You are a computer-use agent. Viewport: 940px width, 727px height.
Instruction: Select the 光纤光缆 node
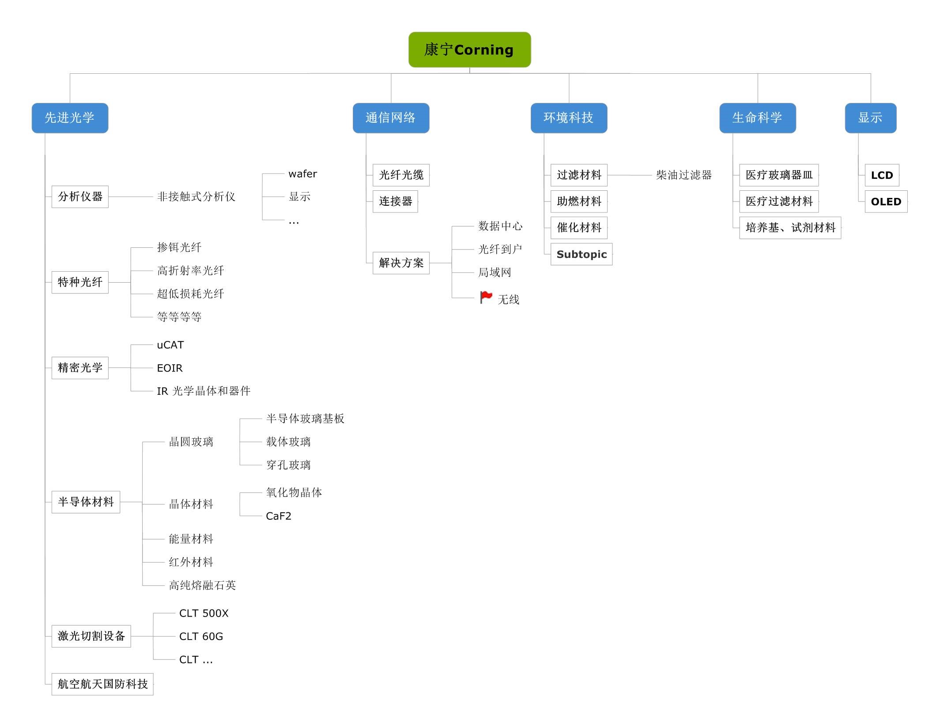[401, 175]
